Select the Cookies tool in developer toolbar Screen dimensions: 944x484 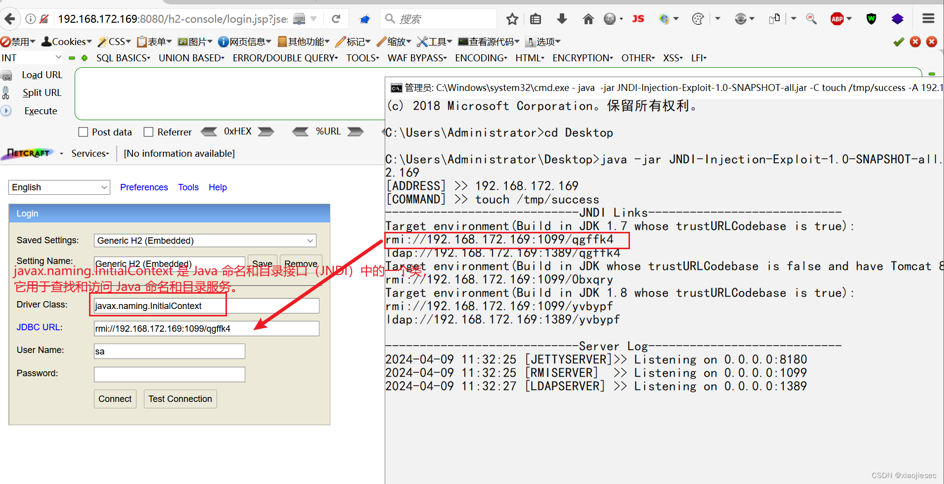(65, 42)
